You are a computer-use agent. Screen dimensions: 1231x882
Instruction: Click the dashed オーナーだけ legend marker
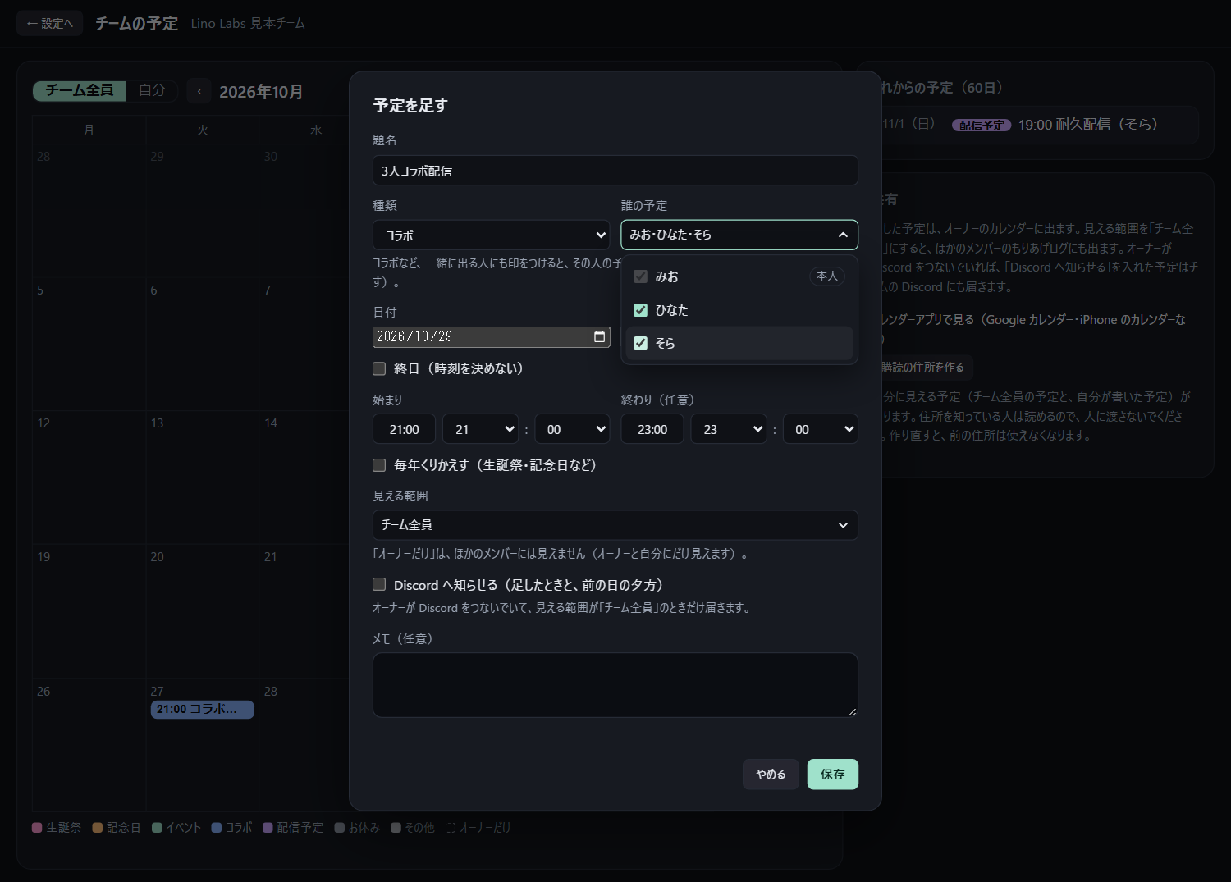[x=451, y=828]
